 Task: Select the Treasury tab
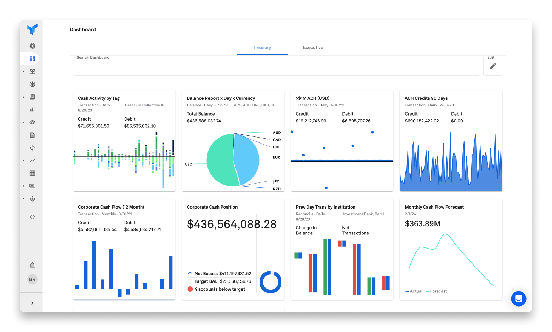262,47
